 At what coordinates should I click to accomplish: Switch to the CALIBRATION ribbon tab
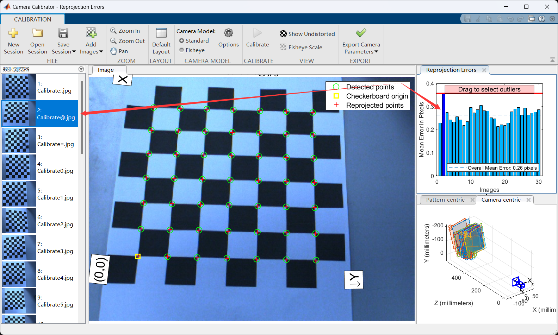click(x=33, y=19)
